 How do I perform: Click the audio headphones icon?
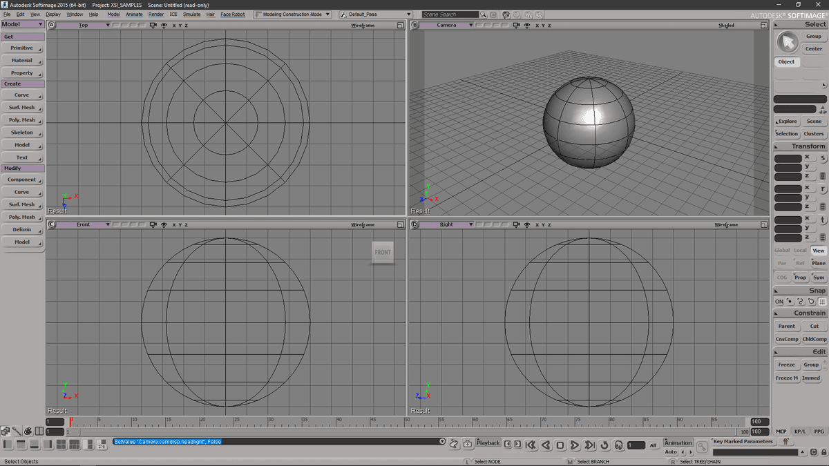pyautogui.click(x=619, y=445)
